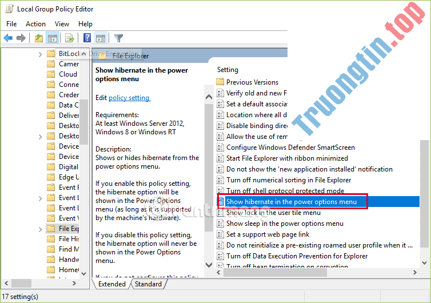Click tree pane horizontal scroll right arrow
The image size is (431, 303).
(x=74, y=283)
